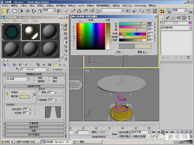The height and width of the screenshot is (145, 194).
Task: Expand the 贴图 (Maps) rollout
Action: (34, 131)
